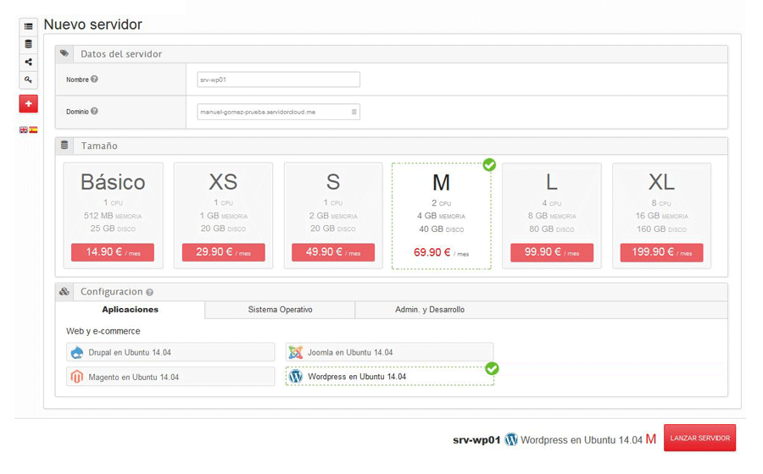Click the red M size letter in footer
The height and width of the screenshot is (474, 763).
(x=650, y=439)
